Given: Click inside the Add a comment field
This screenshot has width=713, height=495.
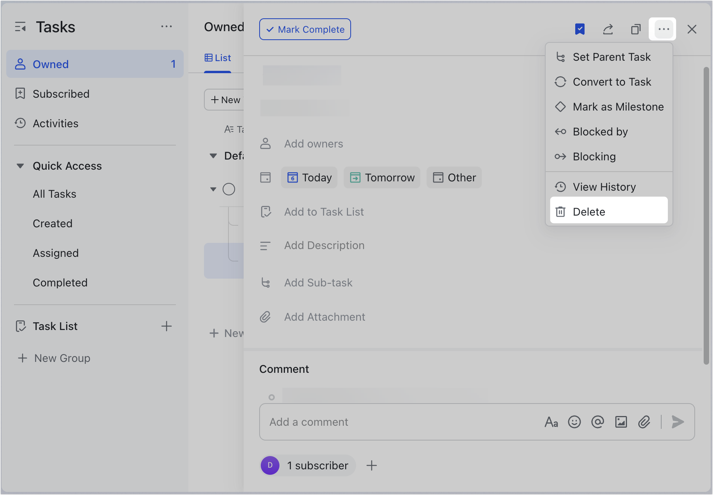Looking at the screenshot, I should [389, 422].
